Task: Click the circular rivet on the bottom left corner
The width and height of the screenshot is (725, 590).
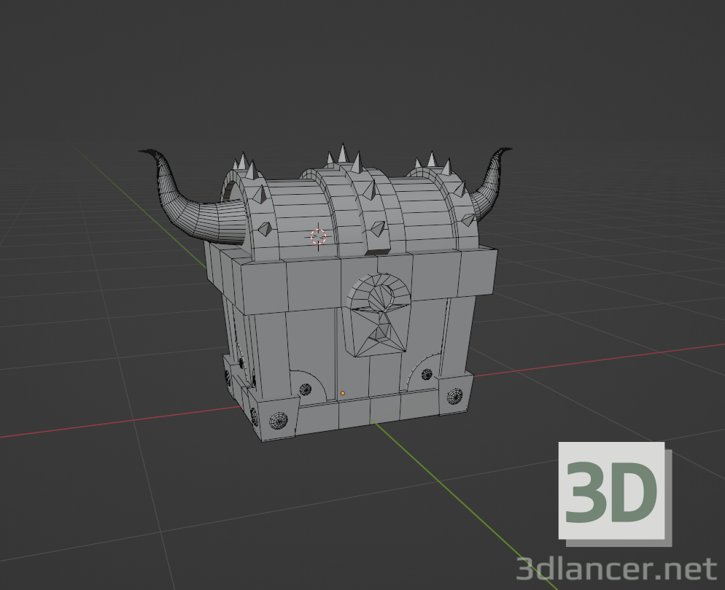Action: [279, 419]
